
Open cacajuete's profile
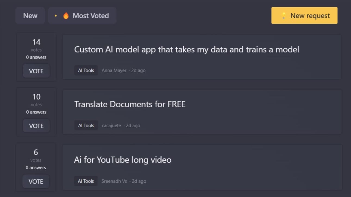tap(111, 125)
